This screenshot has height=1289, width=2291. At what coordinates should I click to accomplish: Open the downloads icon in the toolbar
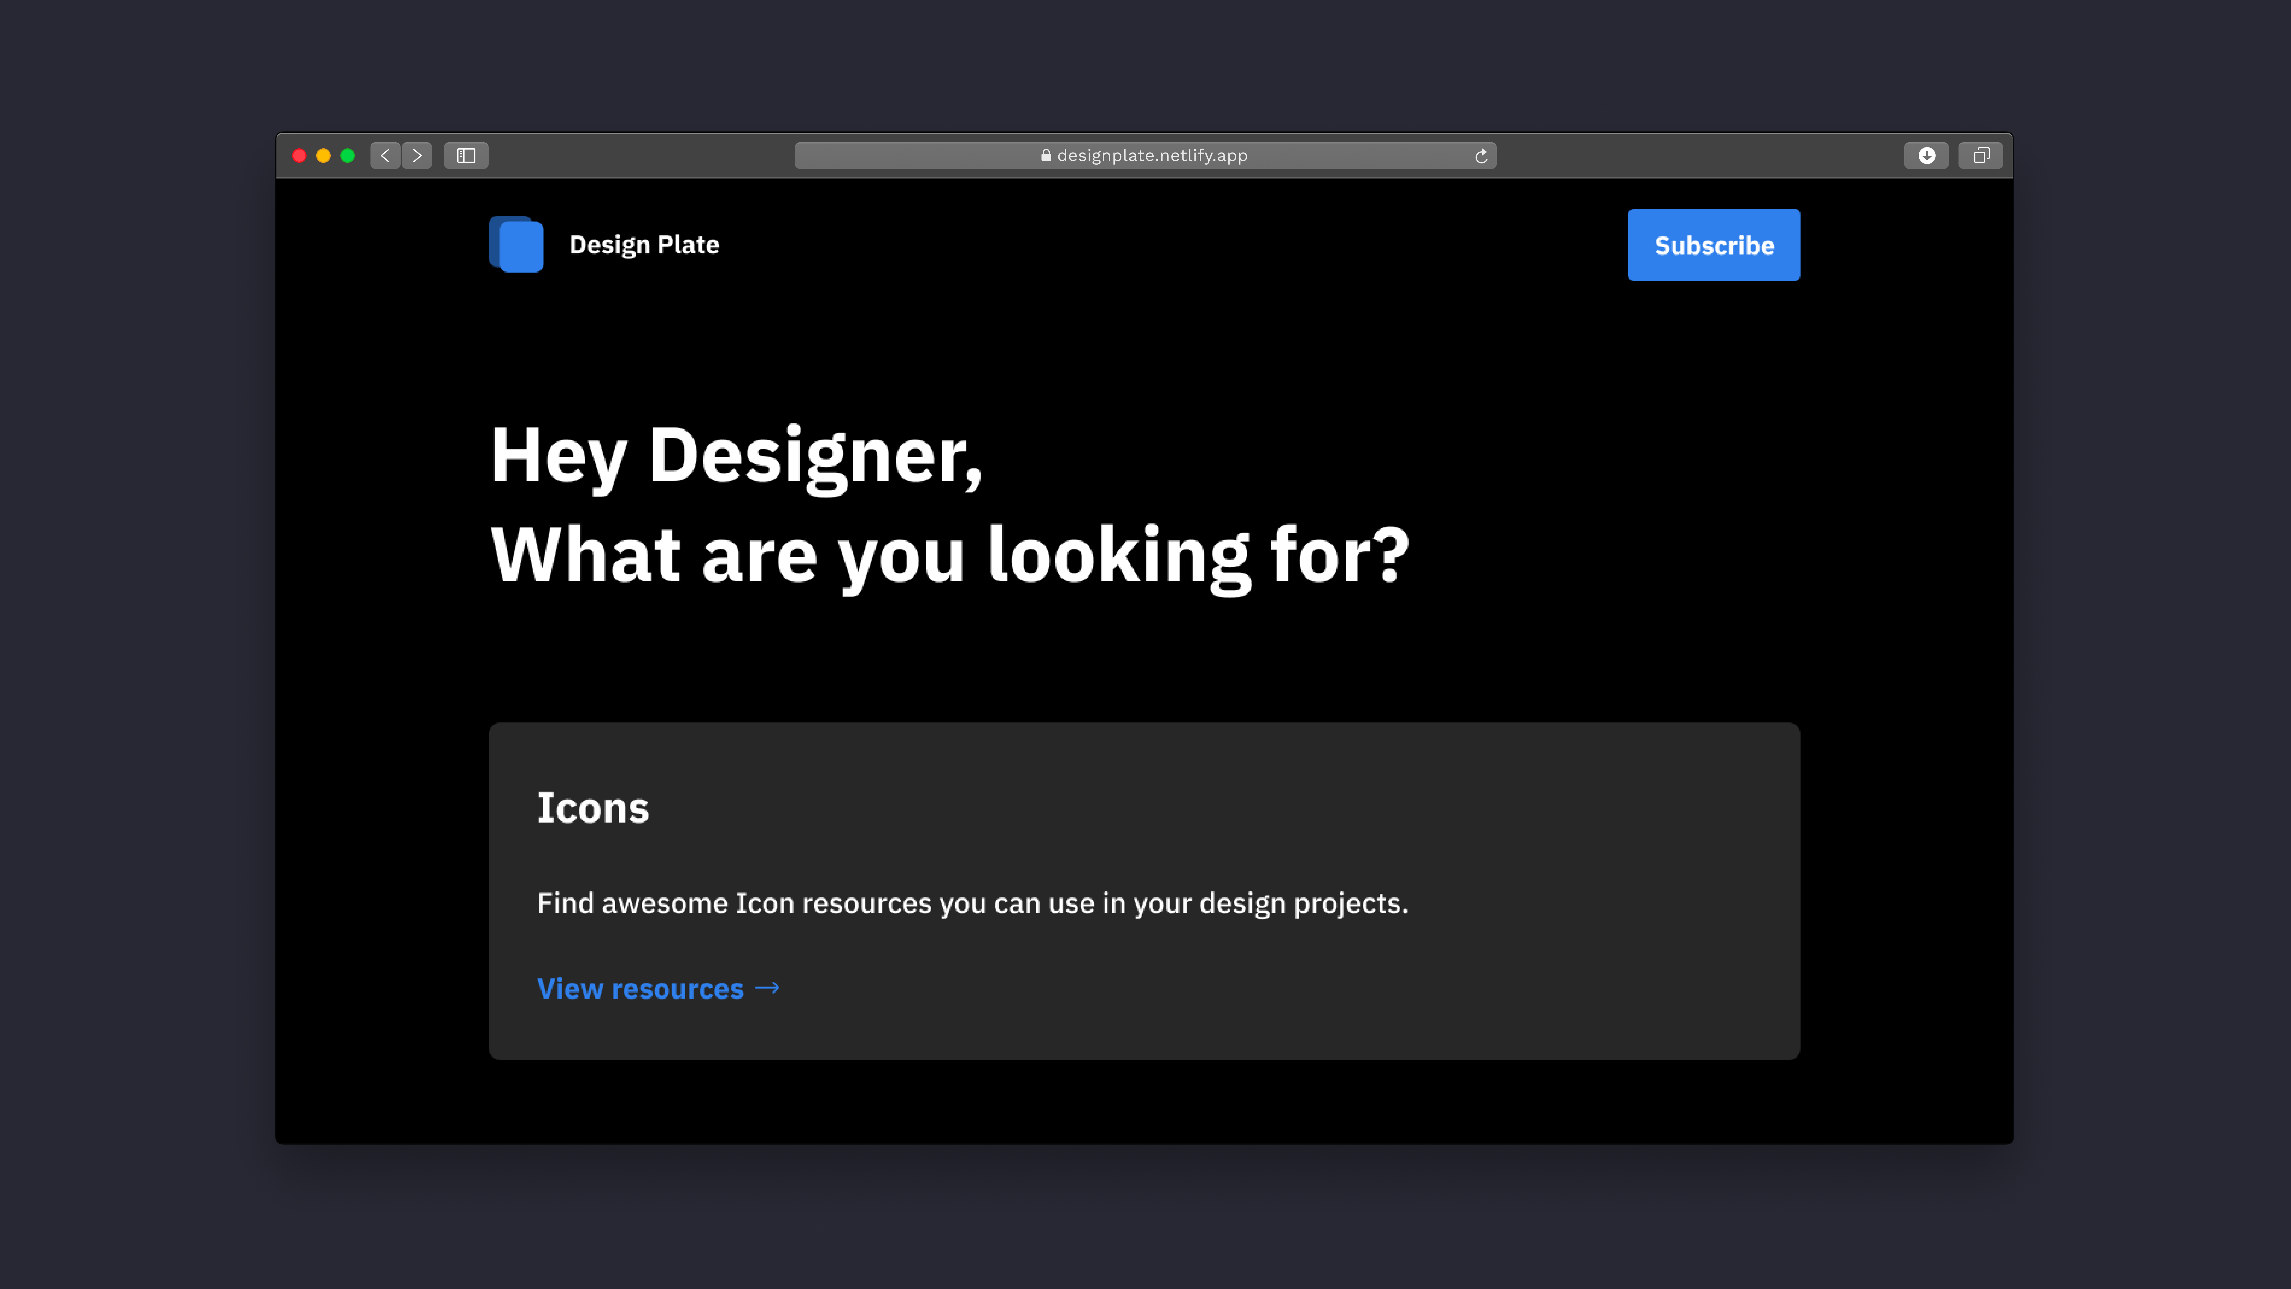pos(1926,156)
